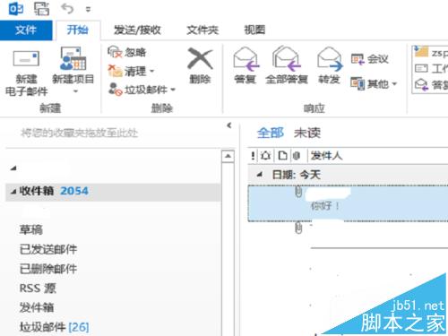Click the Undo arrow in quick access toolbar
Viewport: 448px width, 336px height.
pyautogui.click(x=67, y=9)
